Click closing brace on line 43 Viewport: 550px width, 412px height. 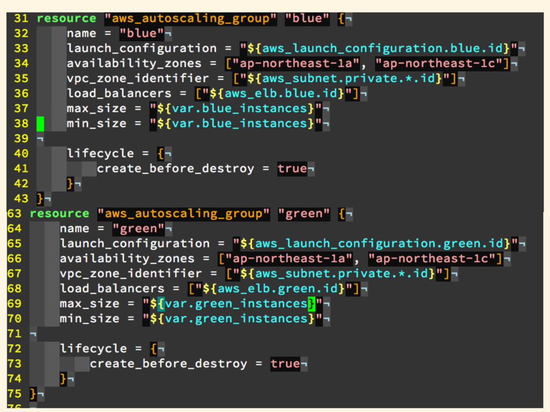40,198
